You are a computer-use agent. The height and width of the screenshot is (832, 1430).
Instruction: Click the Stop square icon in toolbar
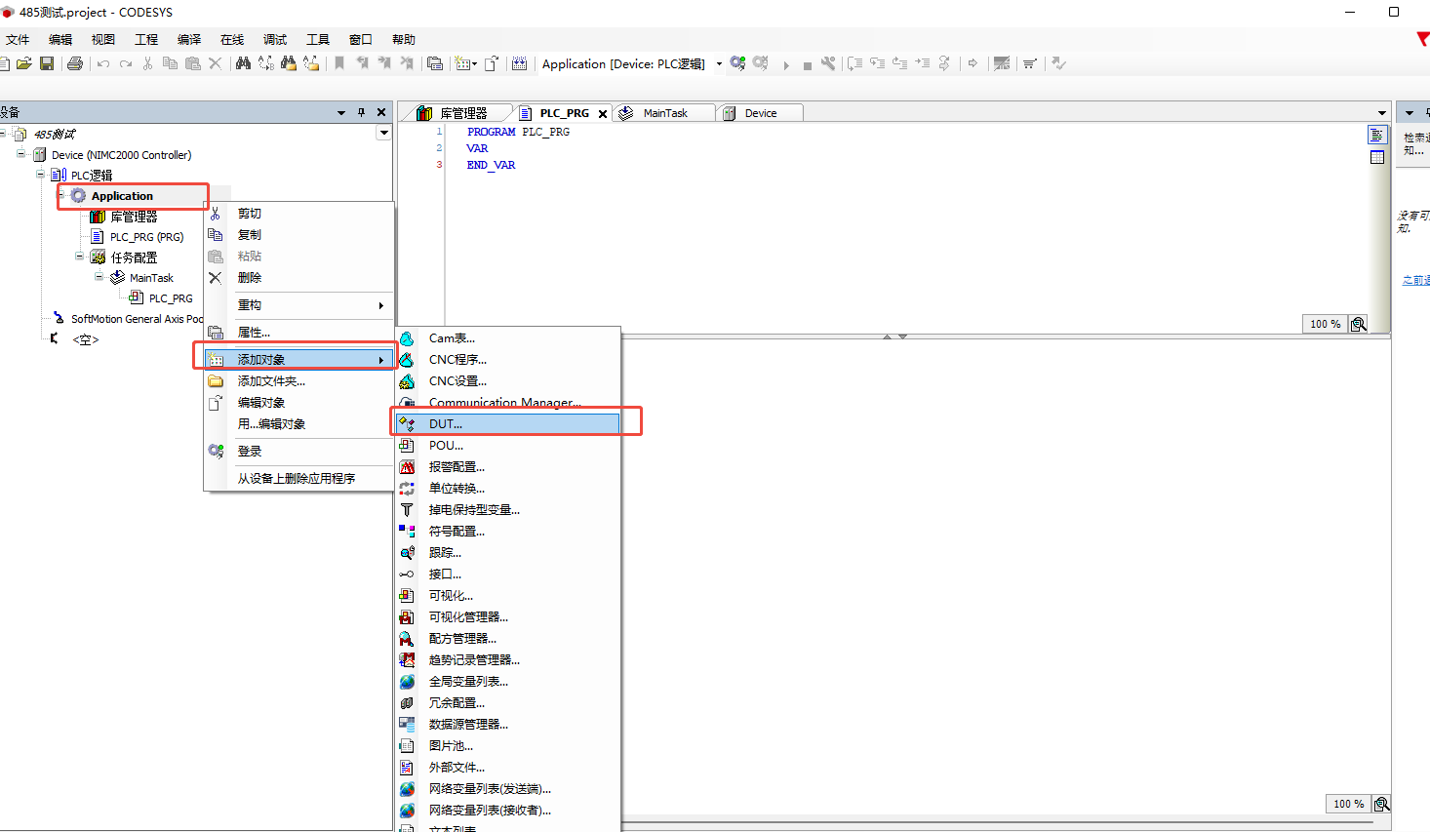pyautogui.click(x=808, y=65)
